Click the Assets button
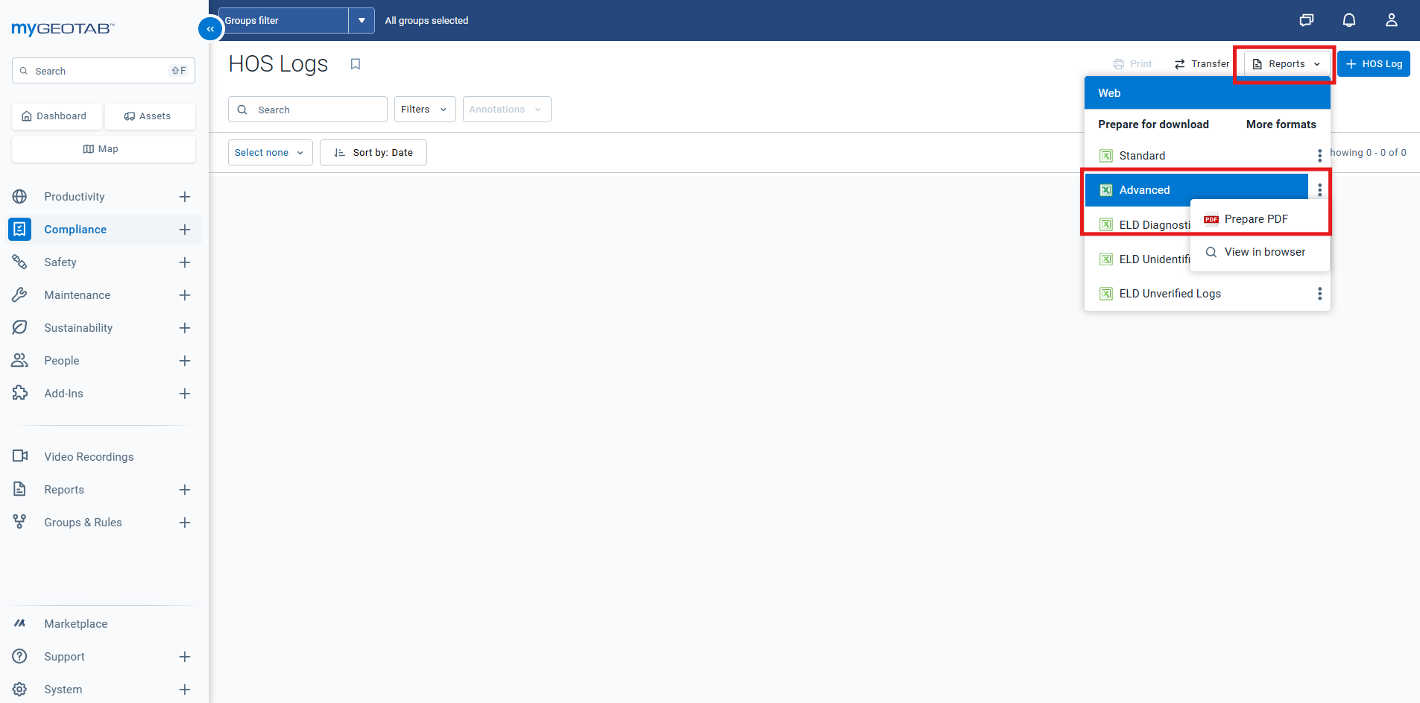 click(x=150, y=116)
